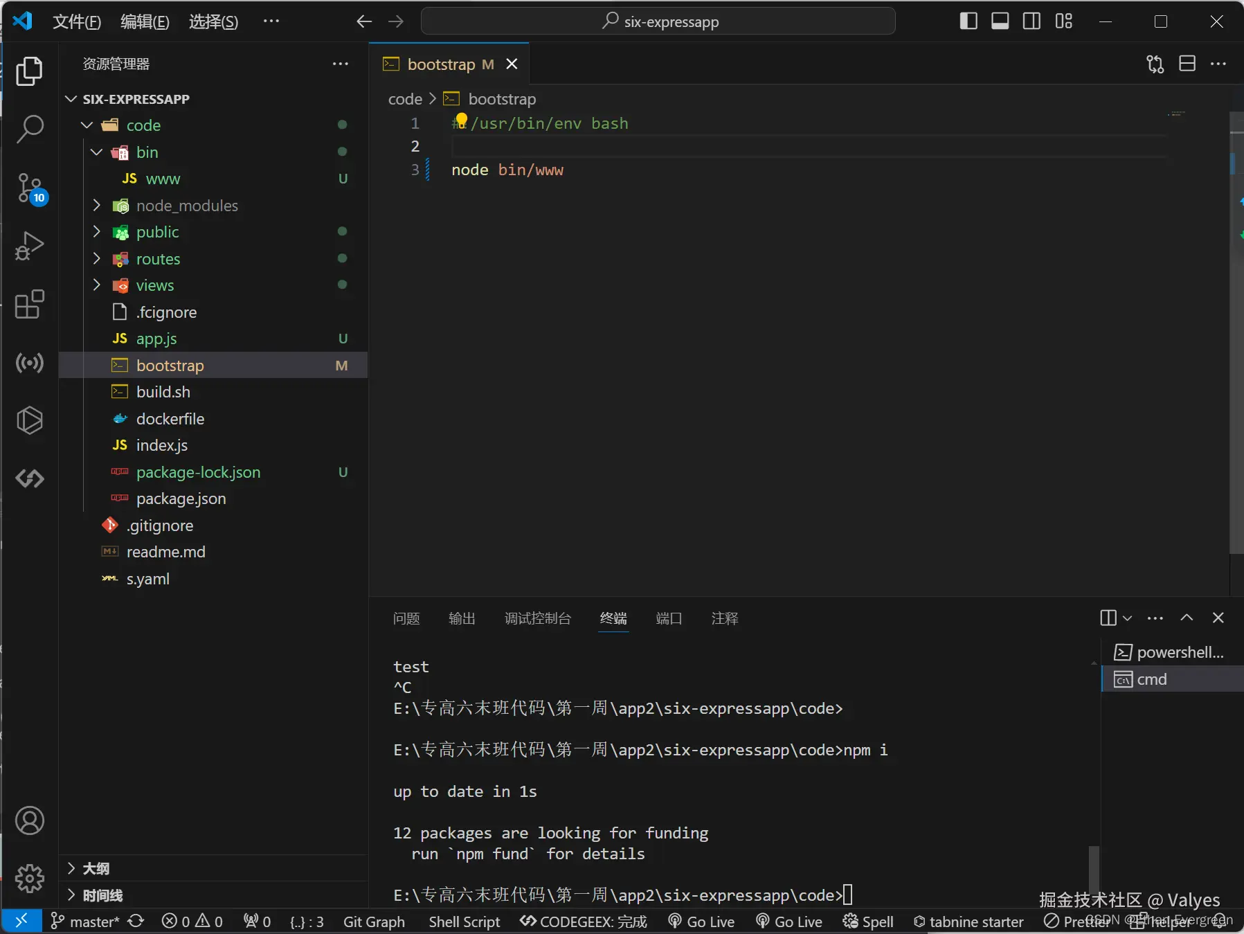Open the compare changes icon in editor toolbar
This screenshot has width=1244, height=934.
[1155, 64]
